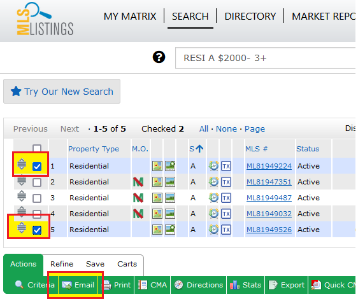Image resolution: width=358 pixels, height=304 pixels.
Task: Open the photo icon for row 1
Action: (170, 166)
